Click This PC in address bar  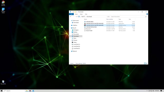click(x=83, y=17)
